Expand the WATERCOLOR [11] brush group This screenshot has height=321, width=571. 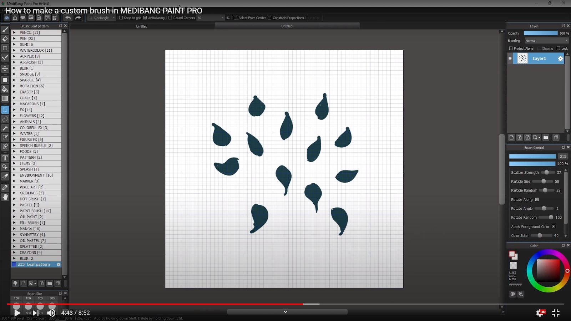(x=14, y=50)
